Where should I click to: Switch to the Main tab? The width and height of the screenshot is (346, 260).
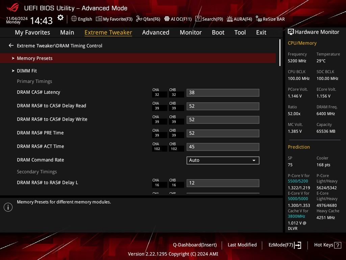click(x=67, y=32)
